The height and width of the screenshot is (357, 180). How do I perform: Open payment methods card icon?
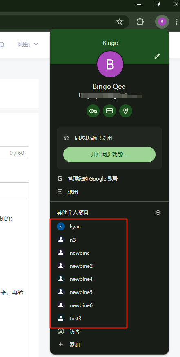tap(109, 111)
